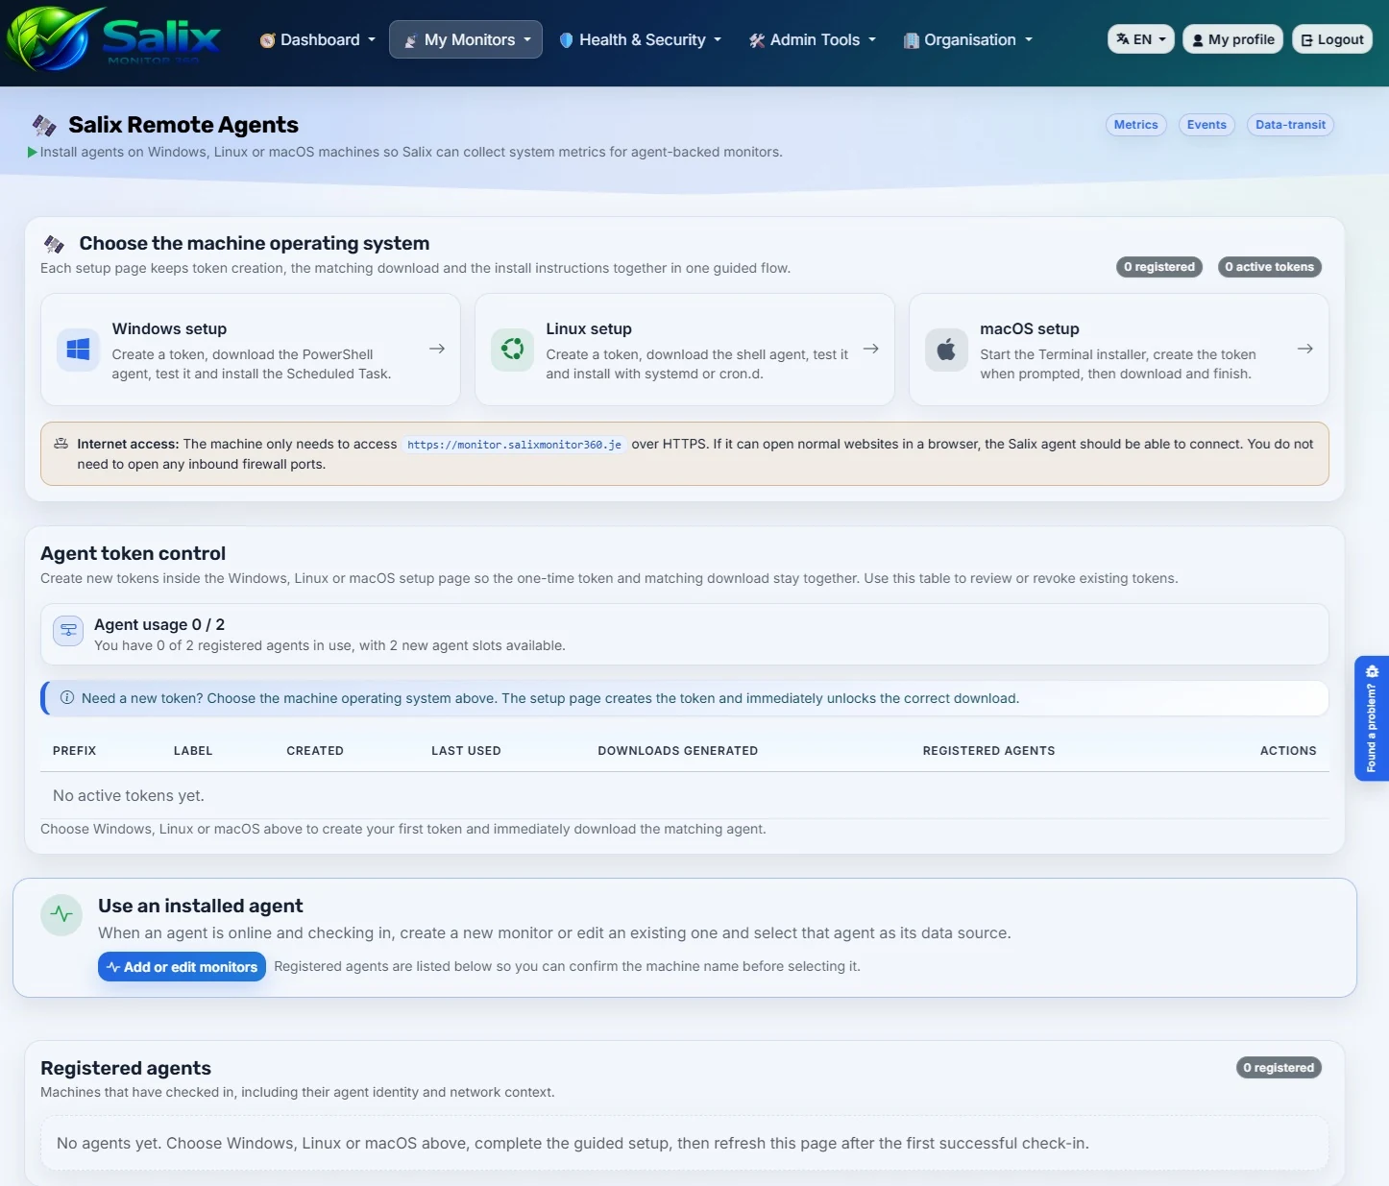1389x1186 pixels.
Task: Open the macOS setup card title
Action: pos(1030,328)
